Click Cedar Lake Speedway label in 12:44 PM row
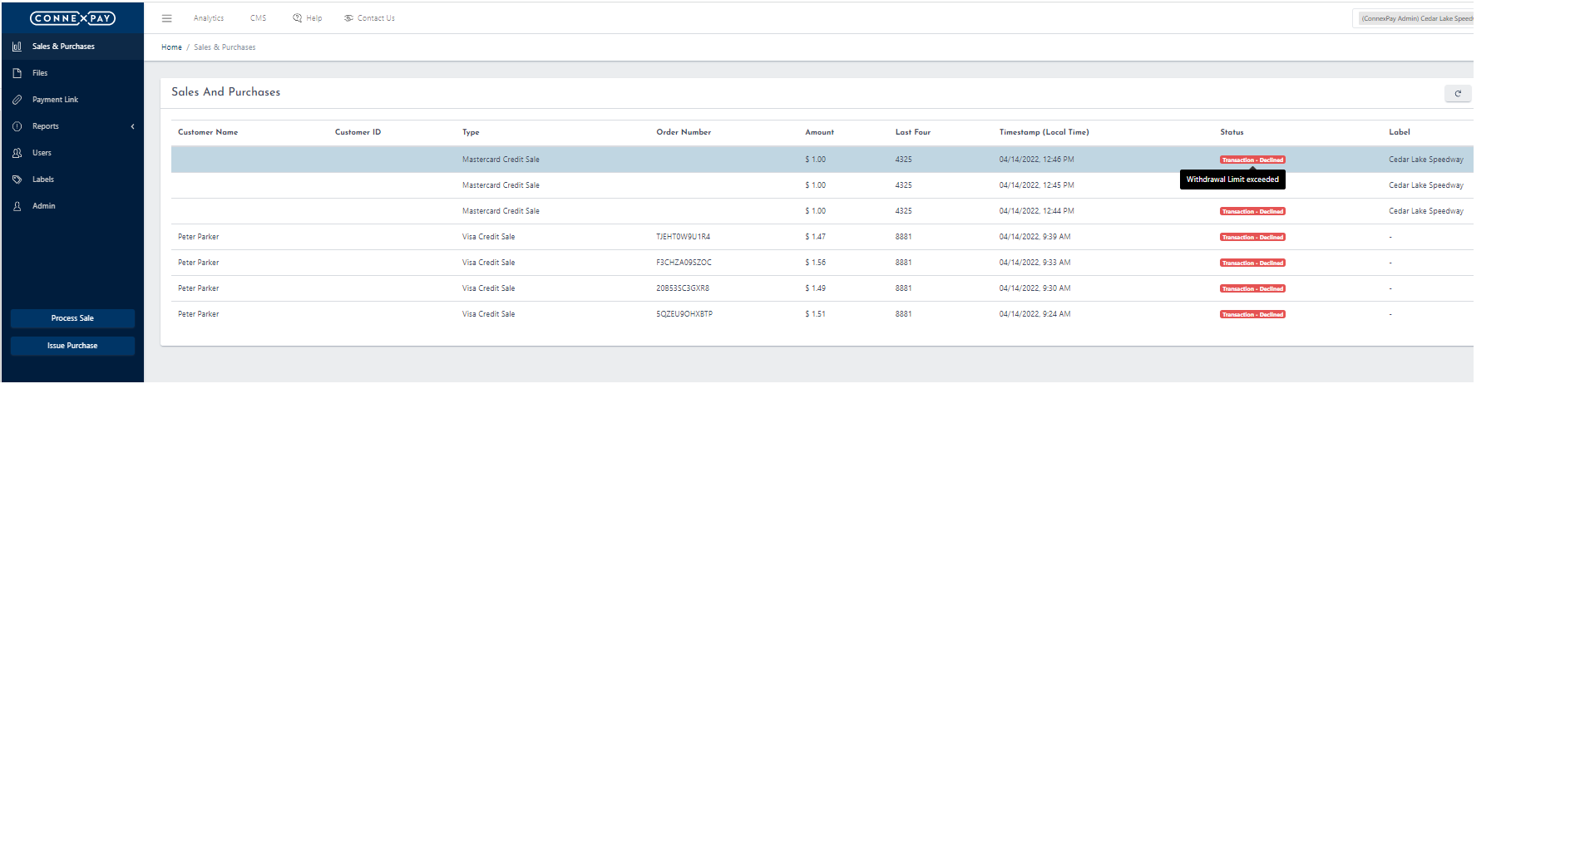 pos(1426,211)
